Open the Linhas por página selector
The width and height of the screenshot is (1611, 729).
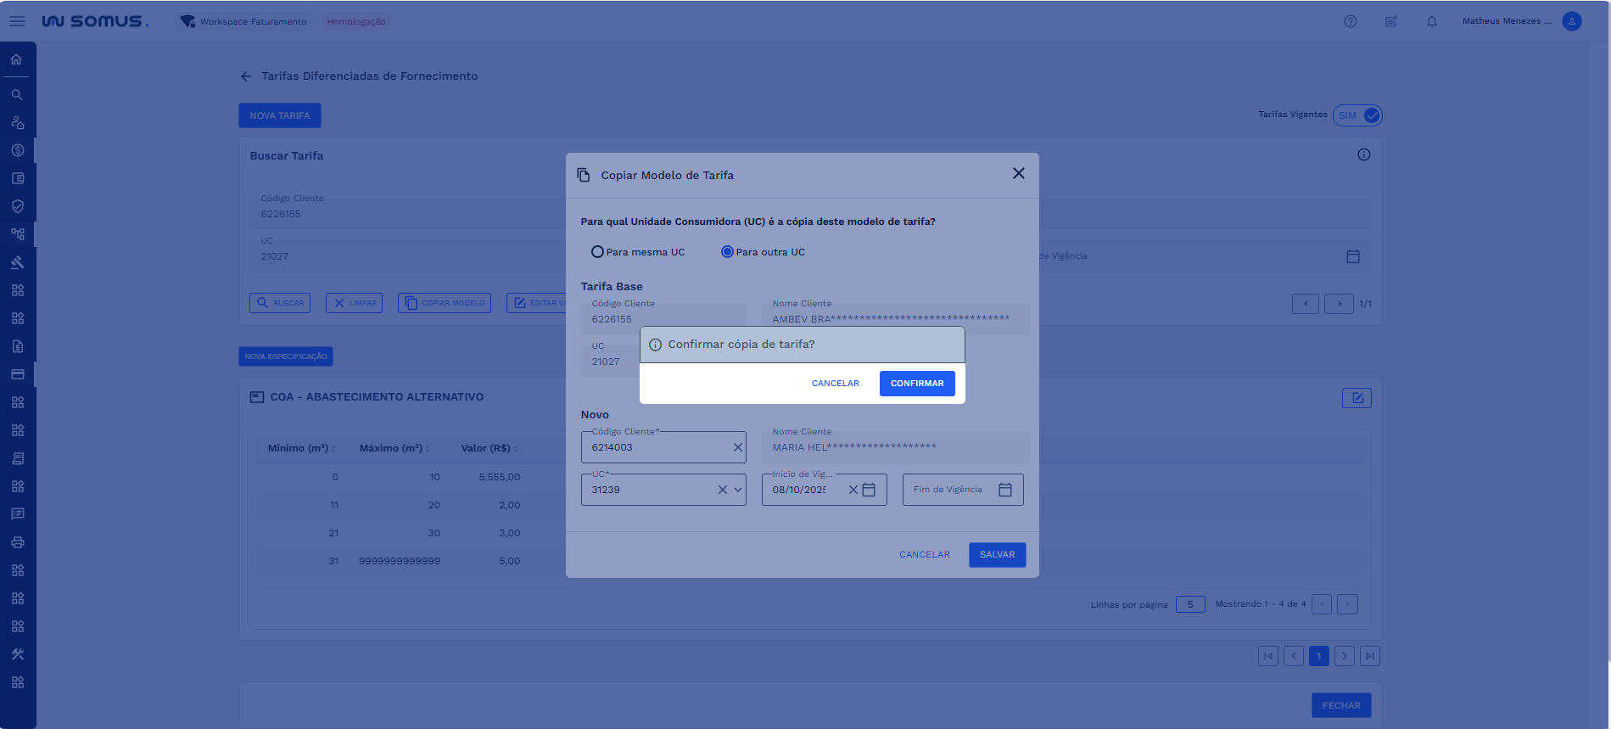pos(1189,604)
